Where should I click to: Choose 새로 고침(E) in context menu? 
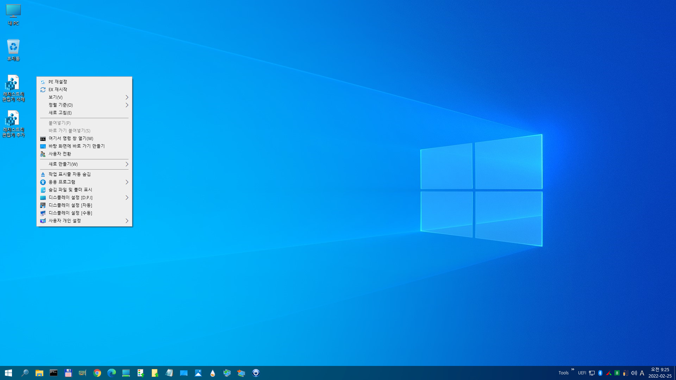click(84, 113)
